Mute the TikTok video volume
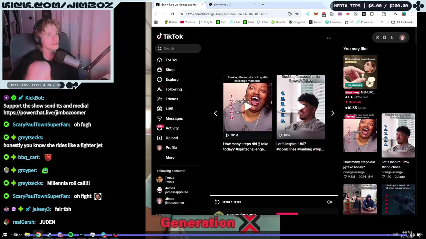 click(329, 202)
